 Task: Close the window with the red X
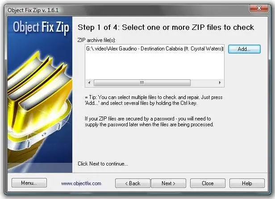(259, 8)
